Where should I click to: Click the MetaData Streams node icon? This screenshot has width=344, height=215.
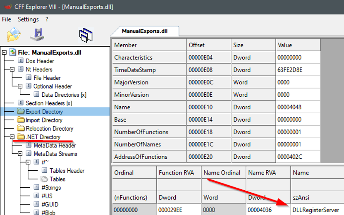pos(29,153)
